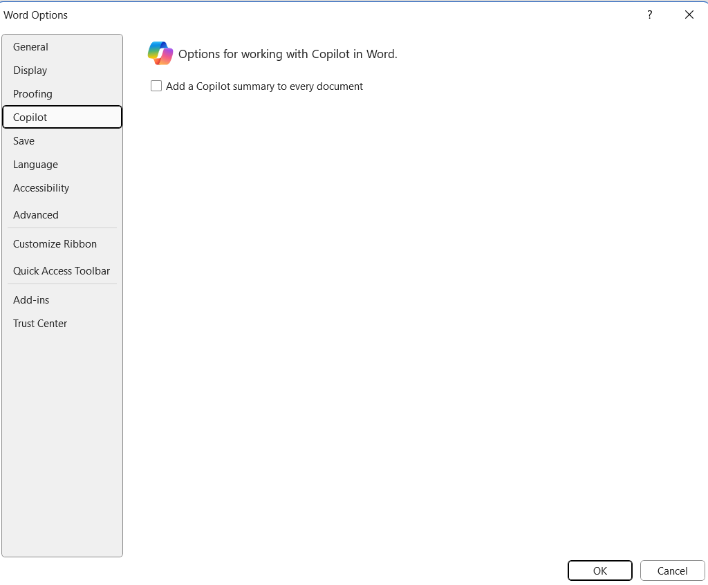Click the OK button
The width and height of the screenshot is (708, 585).
[x=599, y=570]
